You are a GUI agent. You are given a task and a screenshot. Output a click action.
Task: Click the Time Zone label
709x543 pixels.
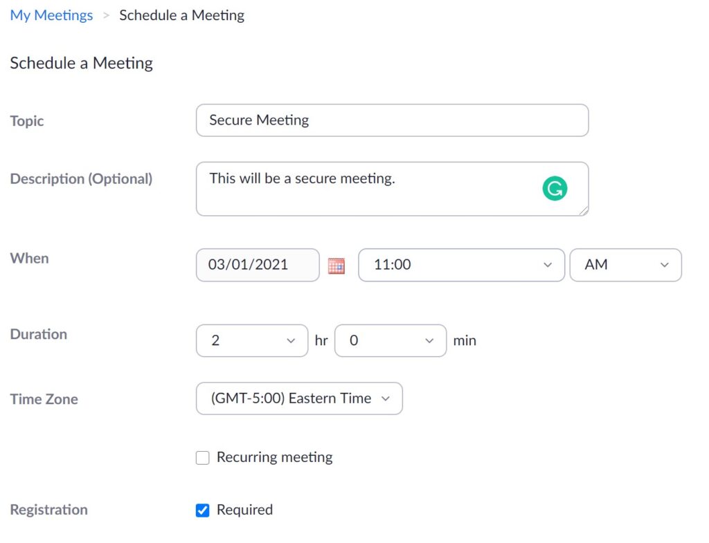44,399
